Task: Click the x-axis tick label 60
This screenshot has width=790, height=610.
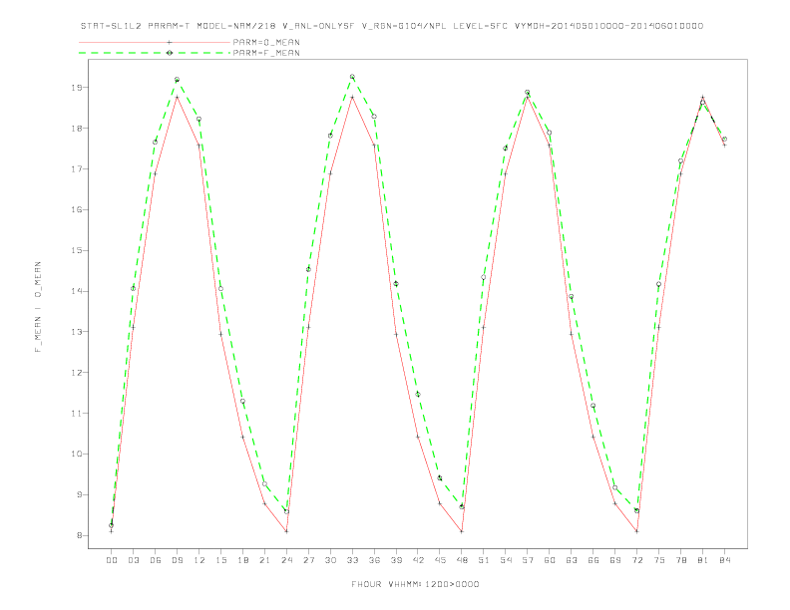Action: 550,560
